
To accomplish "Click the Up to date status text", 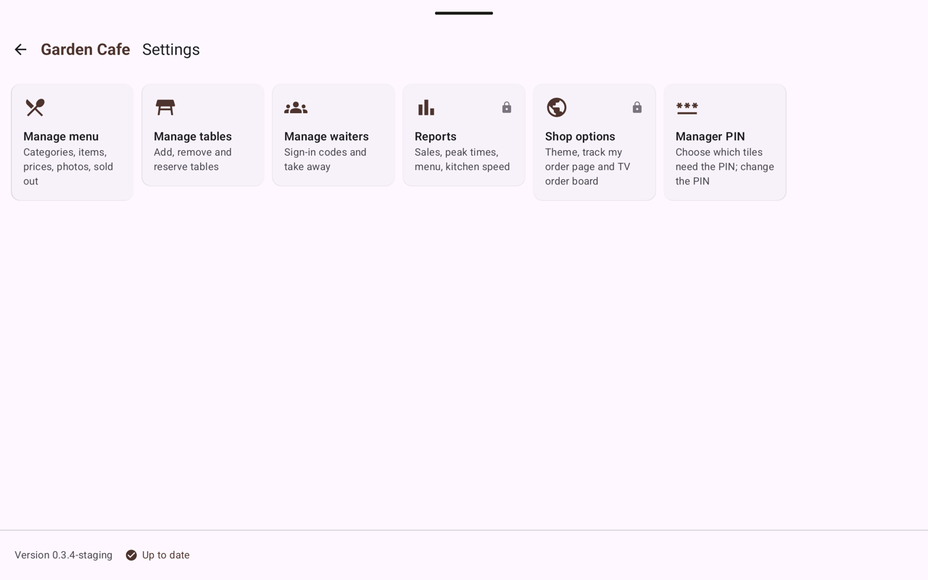I will click(x=166, y=555).
